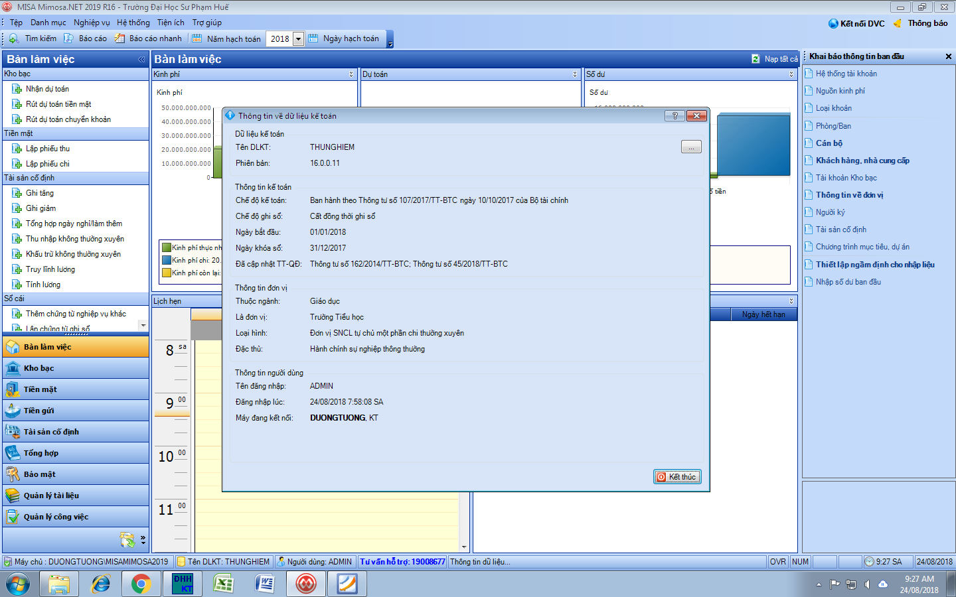This screenshot has width=956, height=597.
Task: Click Ngày hết hạn column header
Action: coord(763,314)
